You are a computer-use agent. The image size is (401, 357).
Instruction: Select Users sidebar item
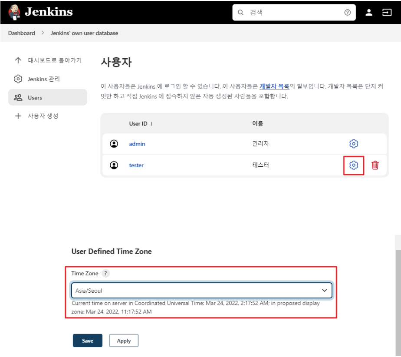point(48,98)
